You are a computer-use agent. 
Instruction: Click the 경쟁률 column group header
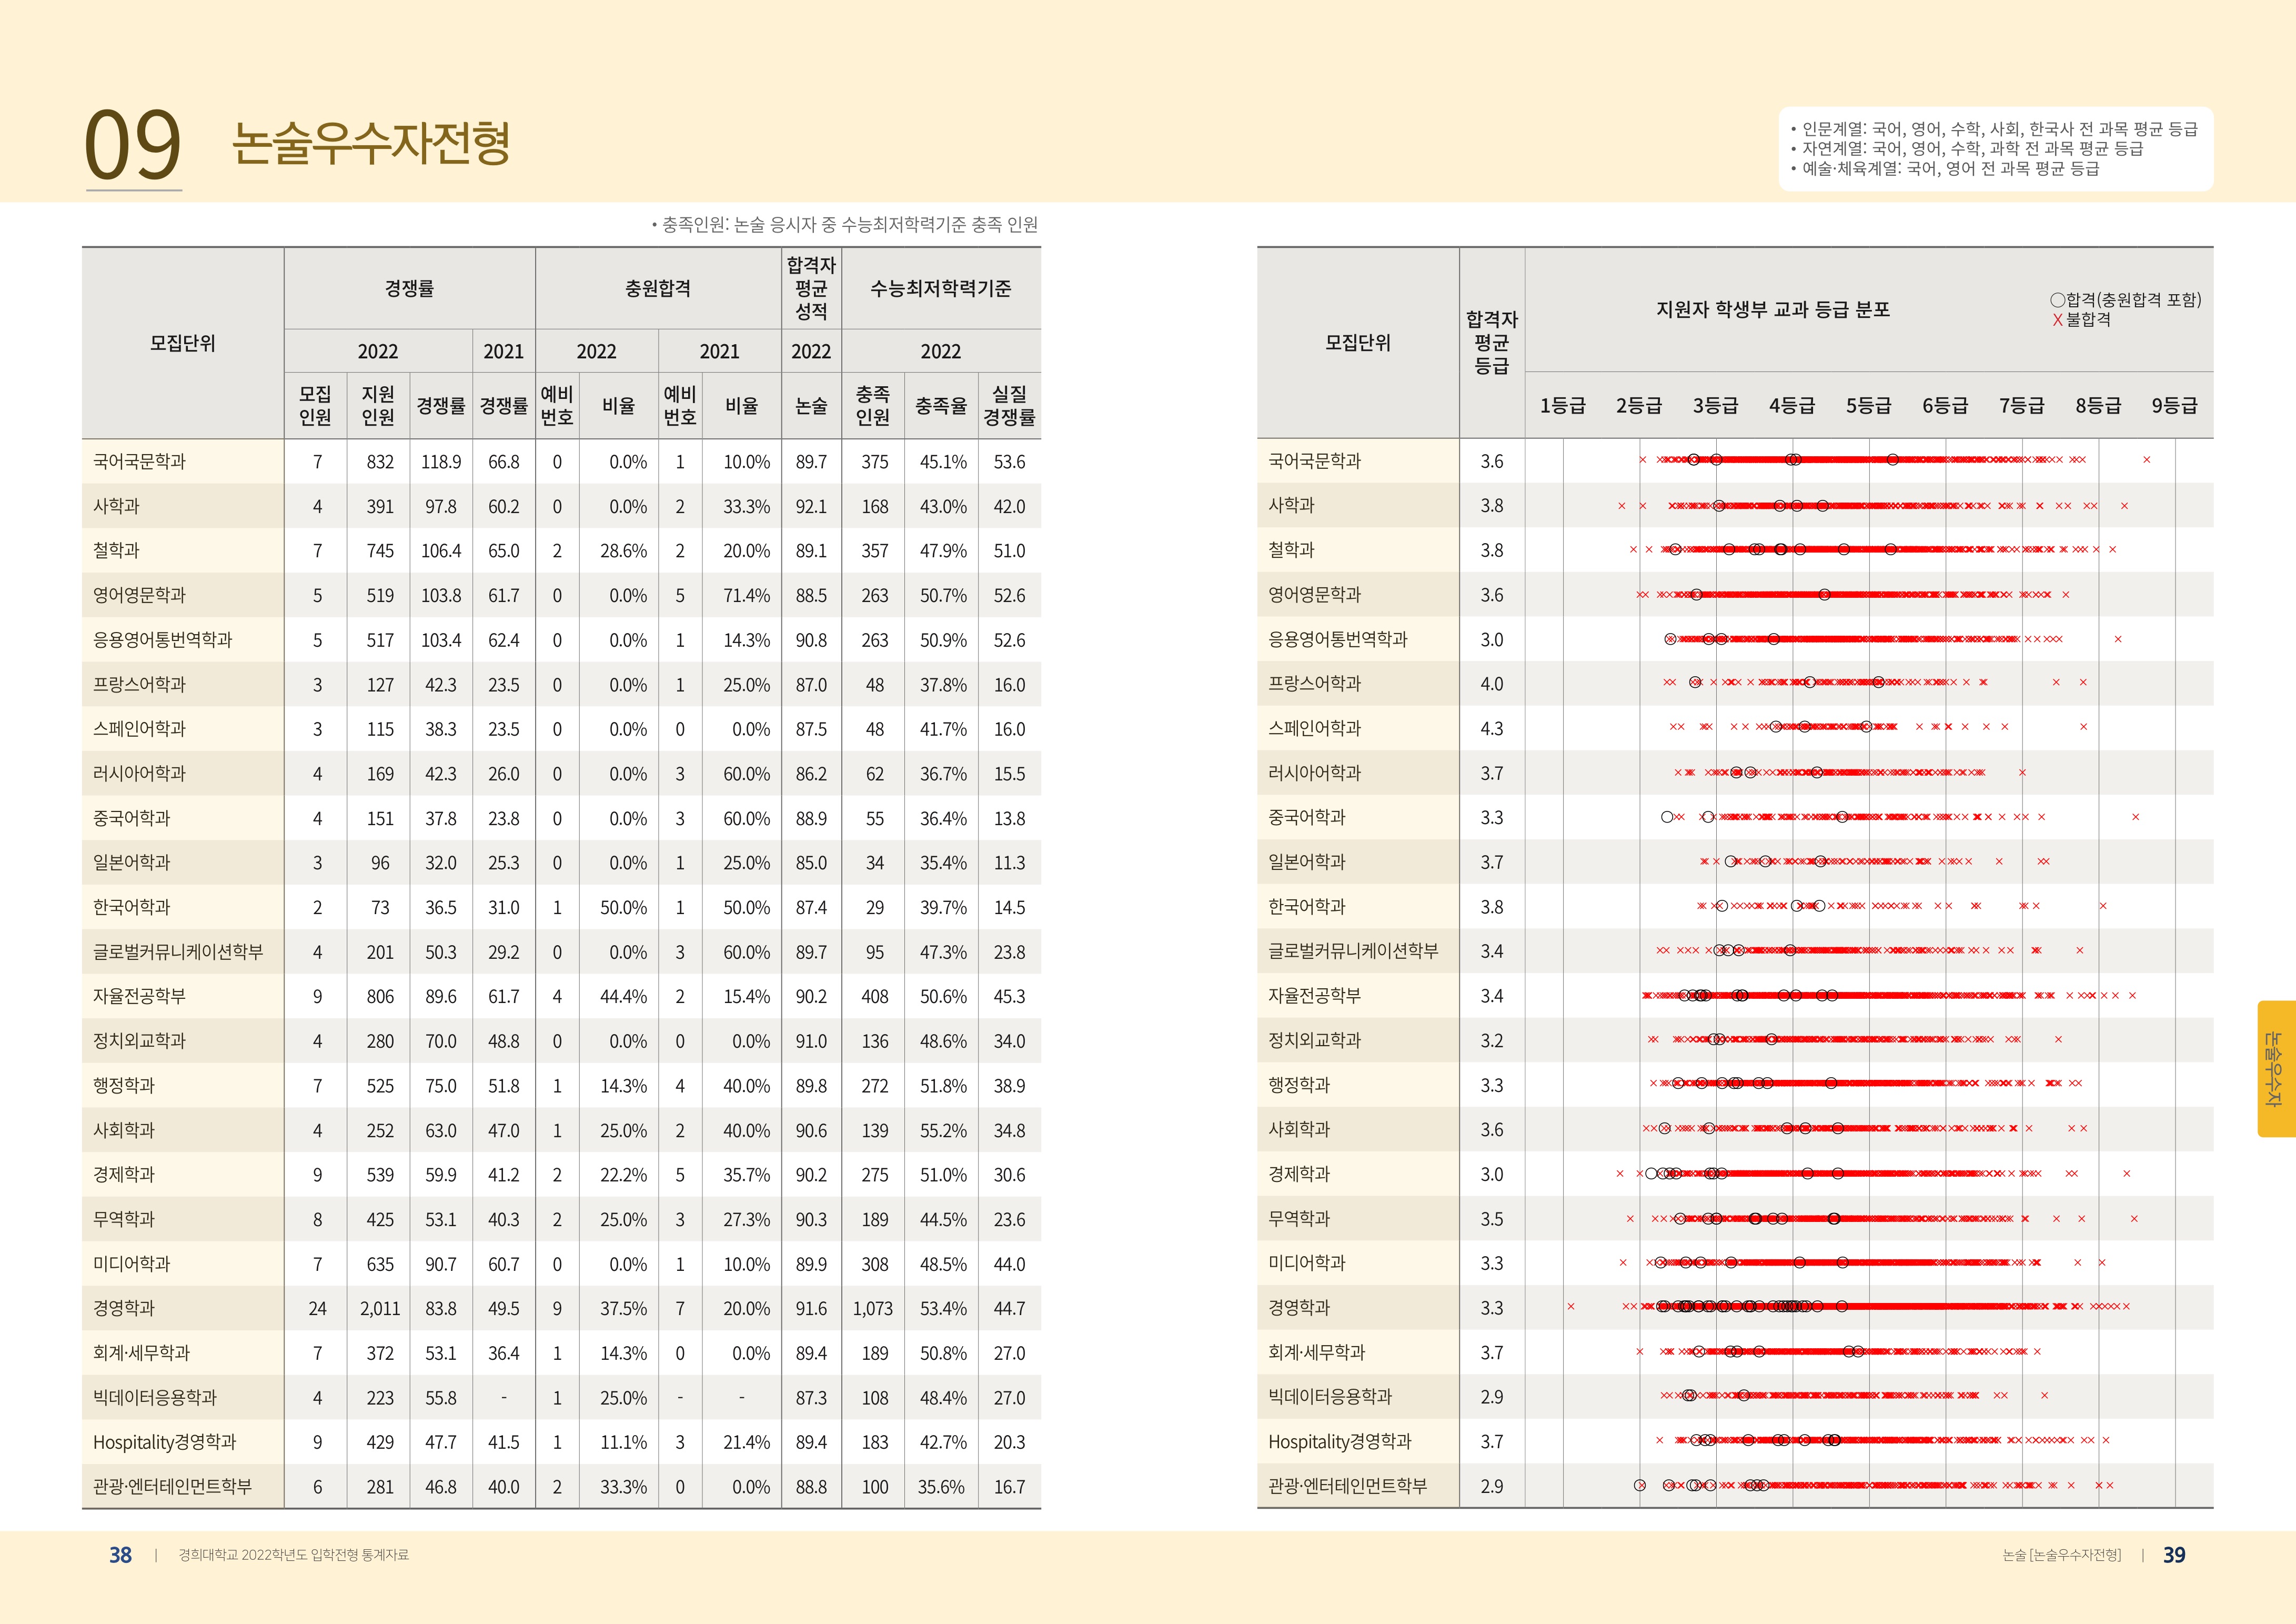click(x=409, y=288)
